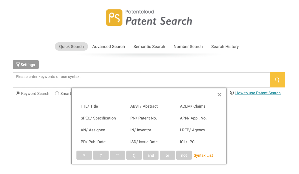View the Search History tab
The image size is (299, 174).
pos(225,47)
